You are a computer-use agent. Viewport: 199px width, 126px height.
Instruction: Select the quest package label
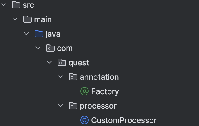pos(79,63)
